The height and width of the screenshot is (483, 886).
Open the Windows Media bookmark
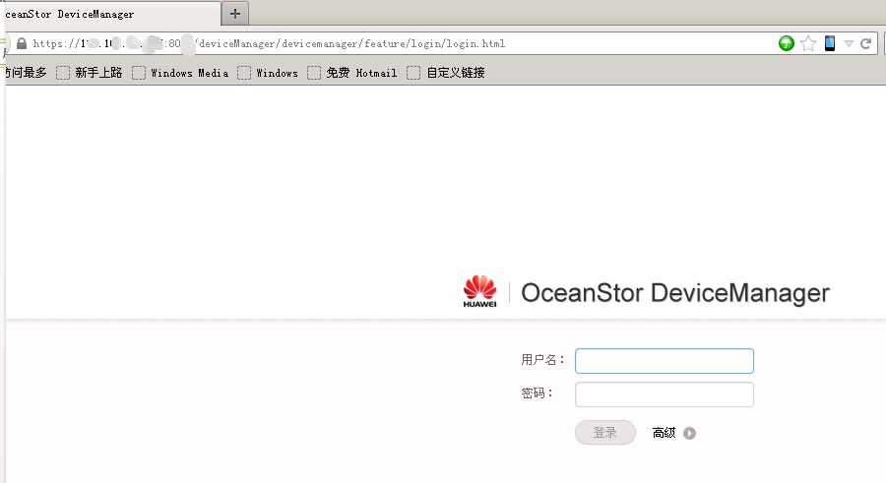click(x=181, y=73)
